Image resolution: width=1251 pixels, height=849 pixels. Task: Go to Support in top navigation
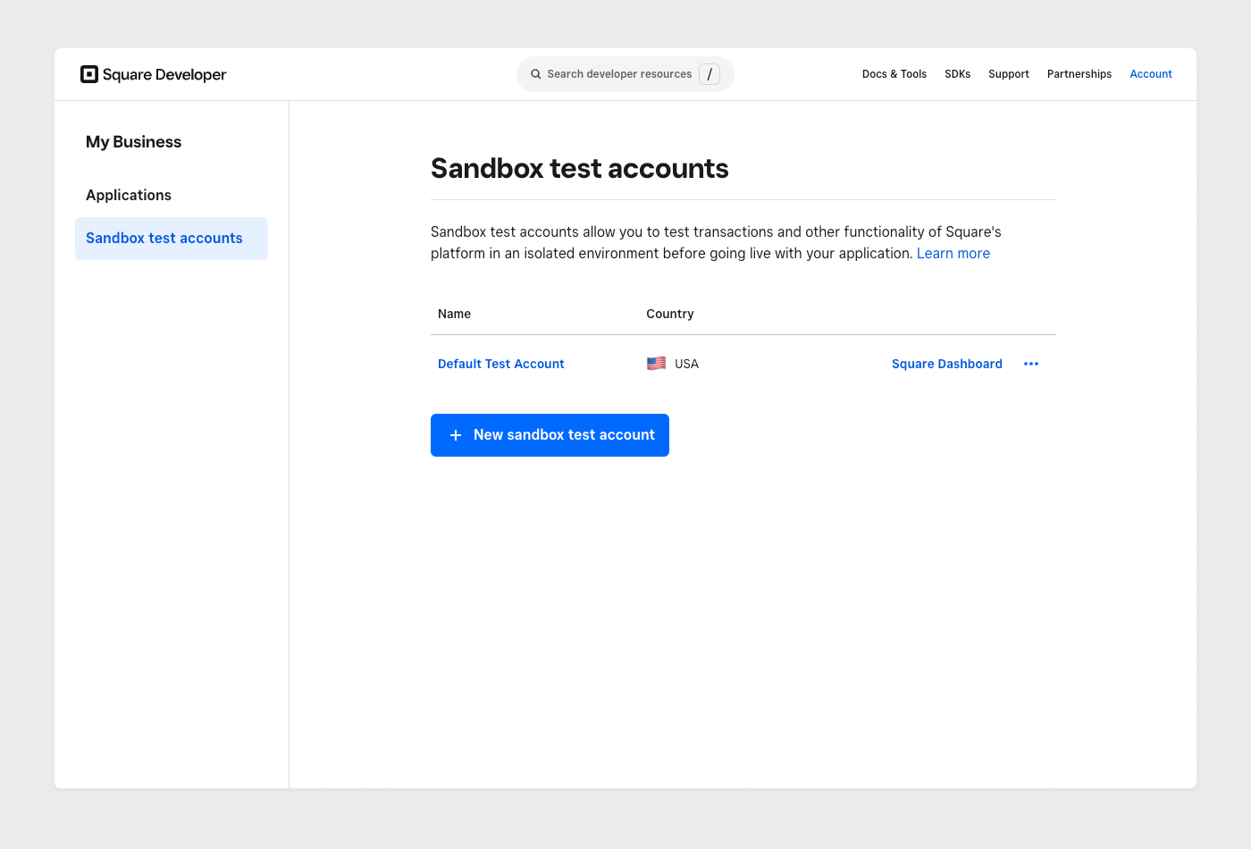(1009, 74)
